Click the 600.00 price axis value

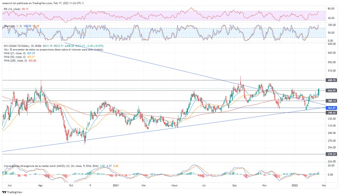click(x=332, y=53)
